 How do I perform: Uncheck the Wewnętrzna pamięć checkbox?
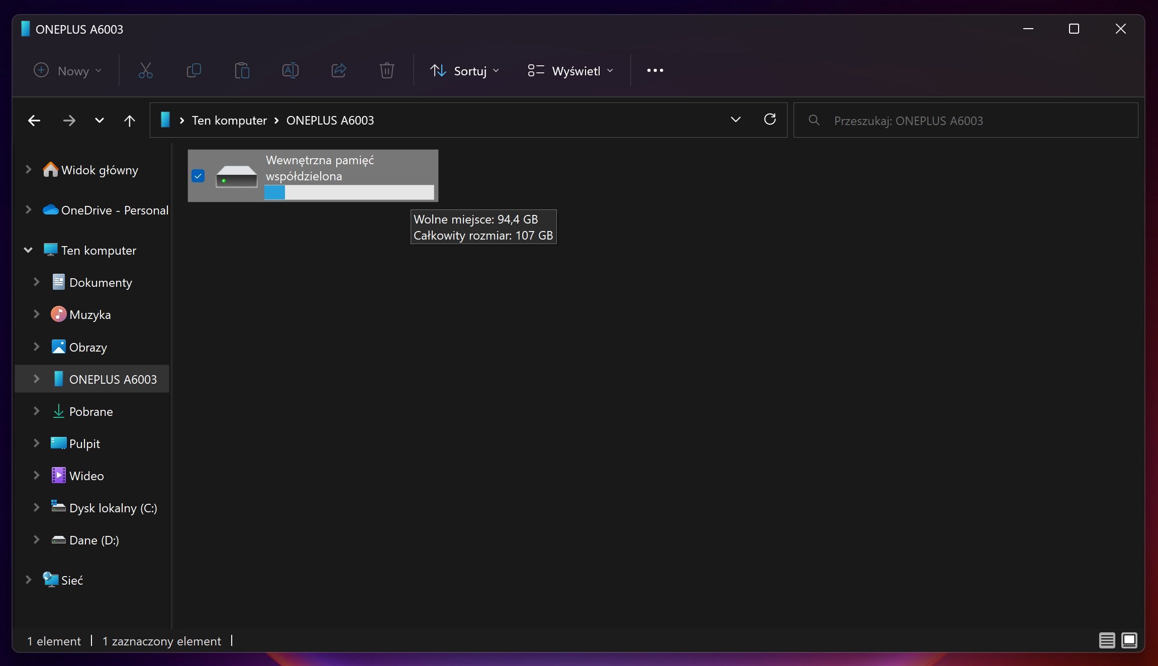(198, 176)
